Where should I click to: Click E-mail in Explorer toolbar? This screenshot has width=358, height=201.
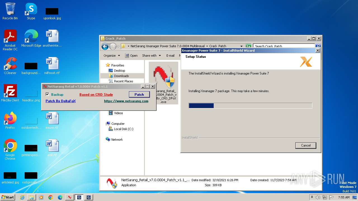point(170,56)
